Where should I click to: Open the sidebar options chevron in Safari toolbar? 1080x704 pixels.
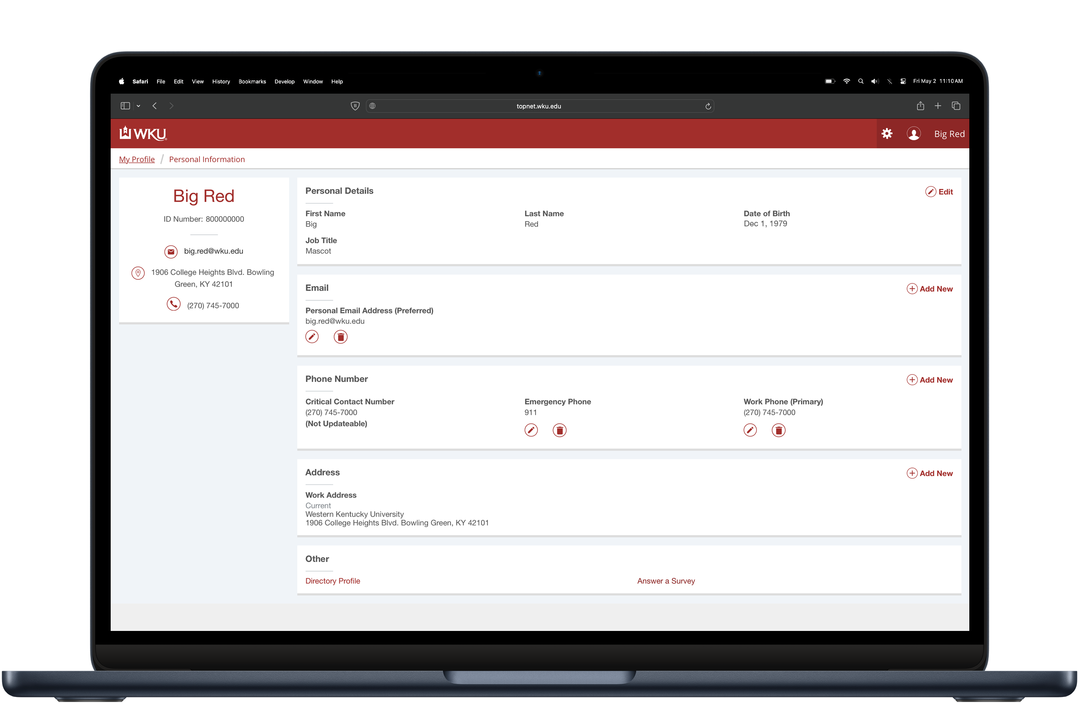(x=139, y=106)
